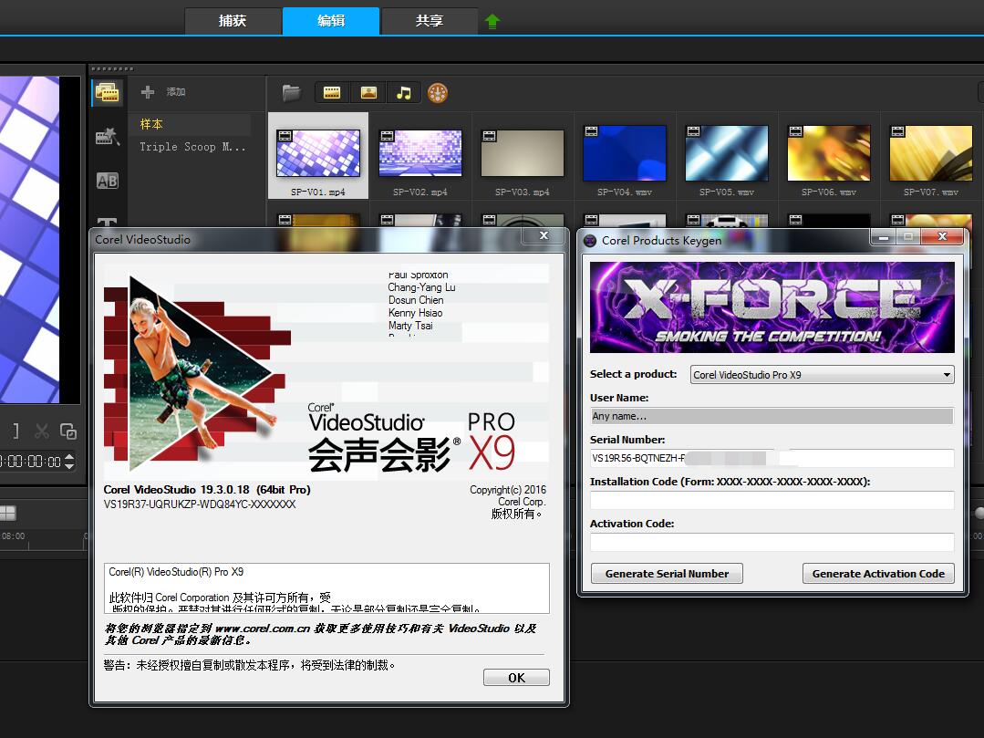This screenshot has height=738, width=984.
Task: Click the VideoStudio X9 splash image
Action: (x=326, y=371)
